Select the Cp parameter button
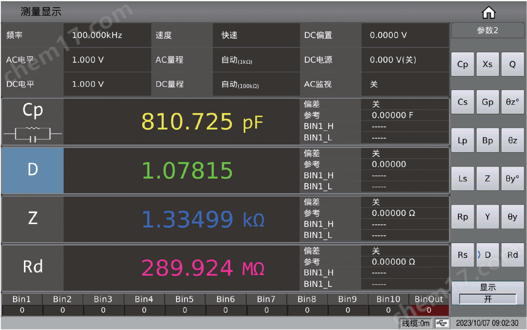The height and width of the screenshot is (330, 527). (x=462, y=64)
